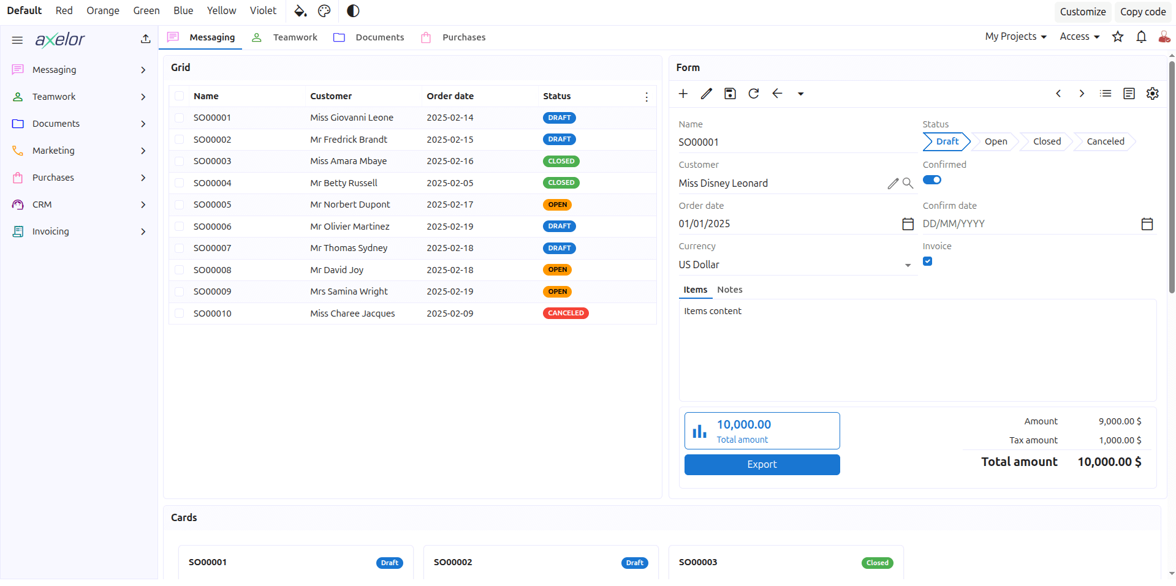The width and height of the screenshot is (1176, 586).
Task: Select checkbox for row SO00005
Action: [x=179, y=205]
